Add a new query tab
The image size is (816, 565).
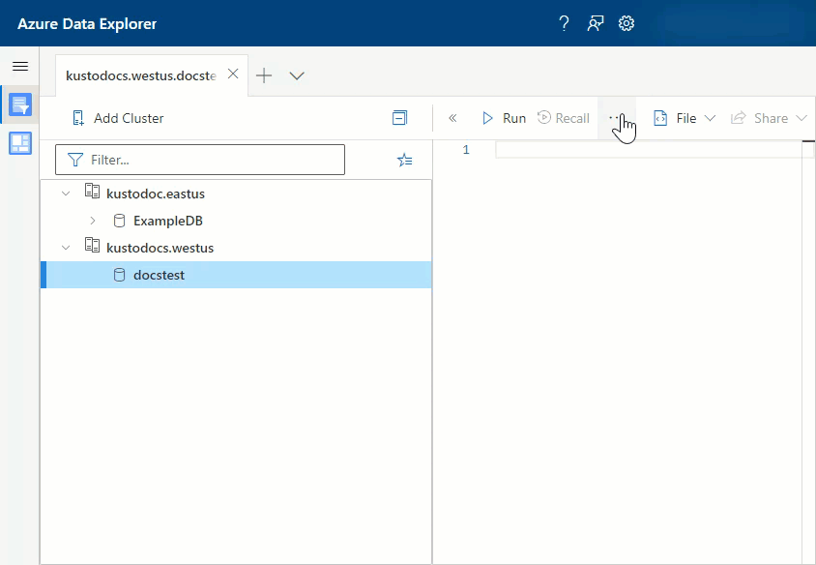tap(264, 75)
